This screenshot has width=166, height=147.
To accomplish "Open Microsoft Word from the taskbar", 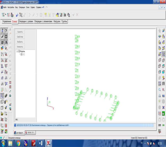I will click(40, 143).
